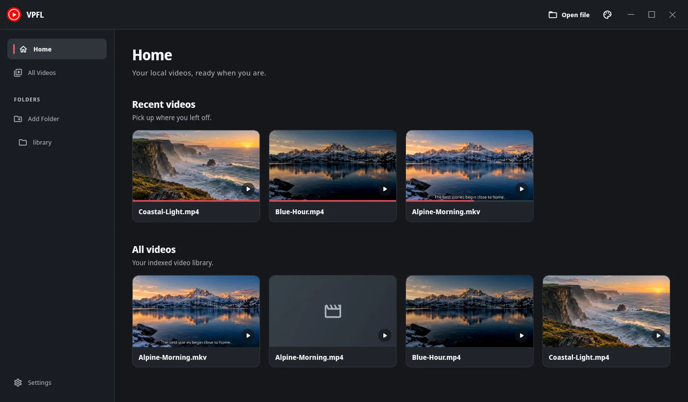Viewport: 688px width, 402px height.
Task: Minimize the VPFL window
Action: click(631, 15)
